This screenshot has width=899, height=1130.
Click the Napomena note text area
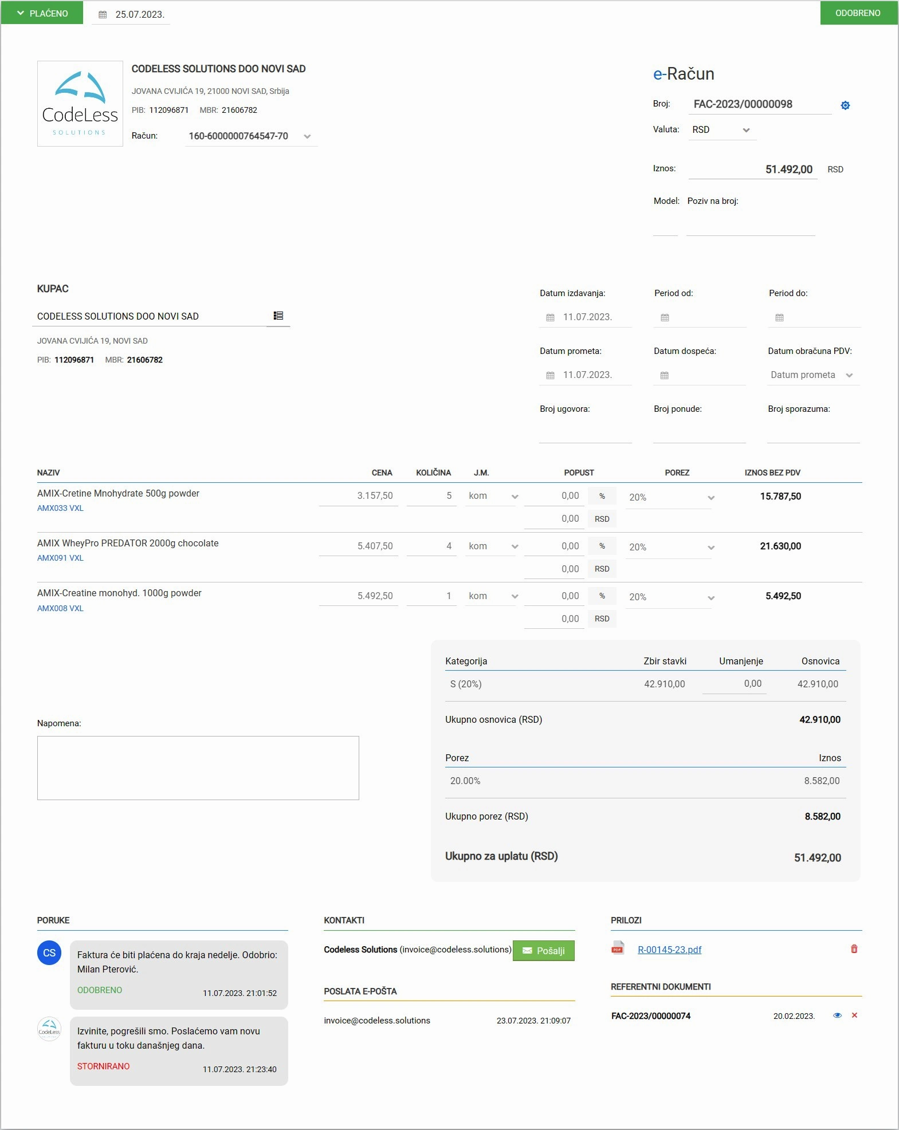198,768
